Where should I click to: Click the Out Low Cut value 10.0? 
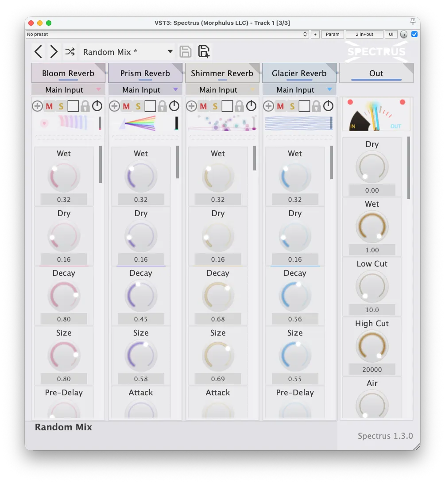pyautogui.click(x=372, y=309)
